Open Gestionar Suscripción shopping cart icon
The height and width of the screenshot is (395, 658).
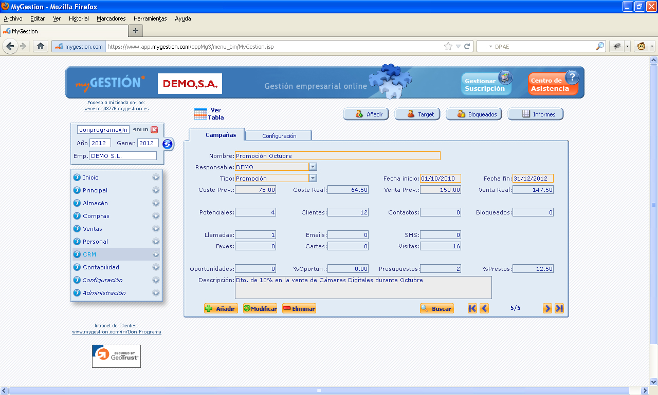pos(505,77)
